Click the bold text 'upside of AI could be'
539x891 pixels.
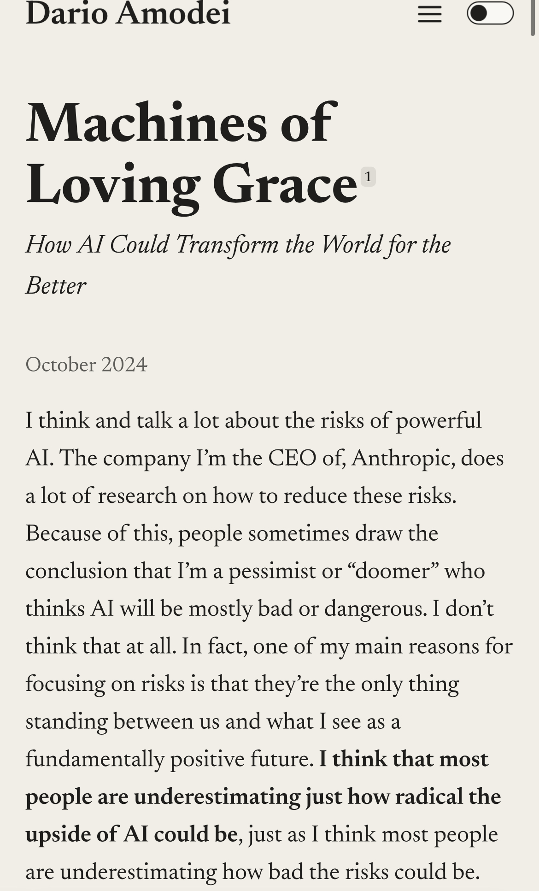(x=132, y=834)
